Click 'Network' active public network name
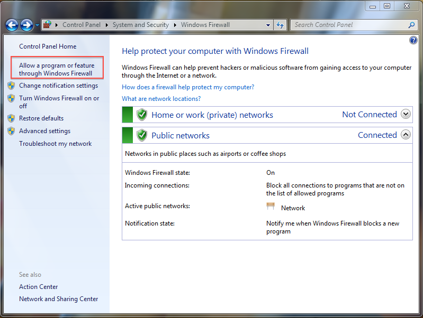 click(293, 208)
